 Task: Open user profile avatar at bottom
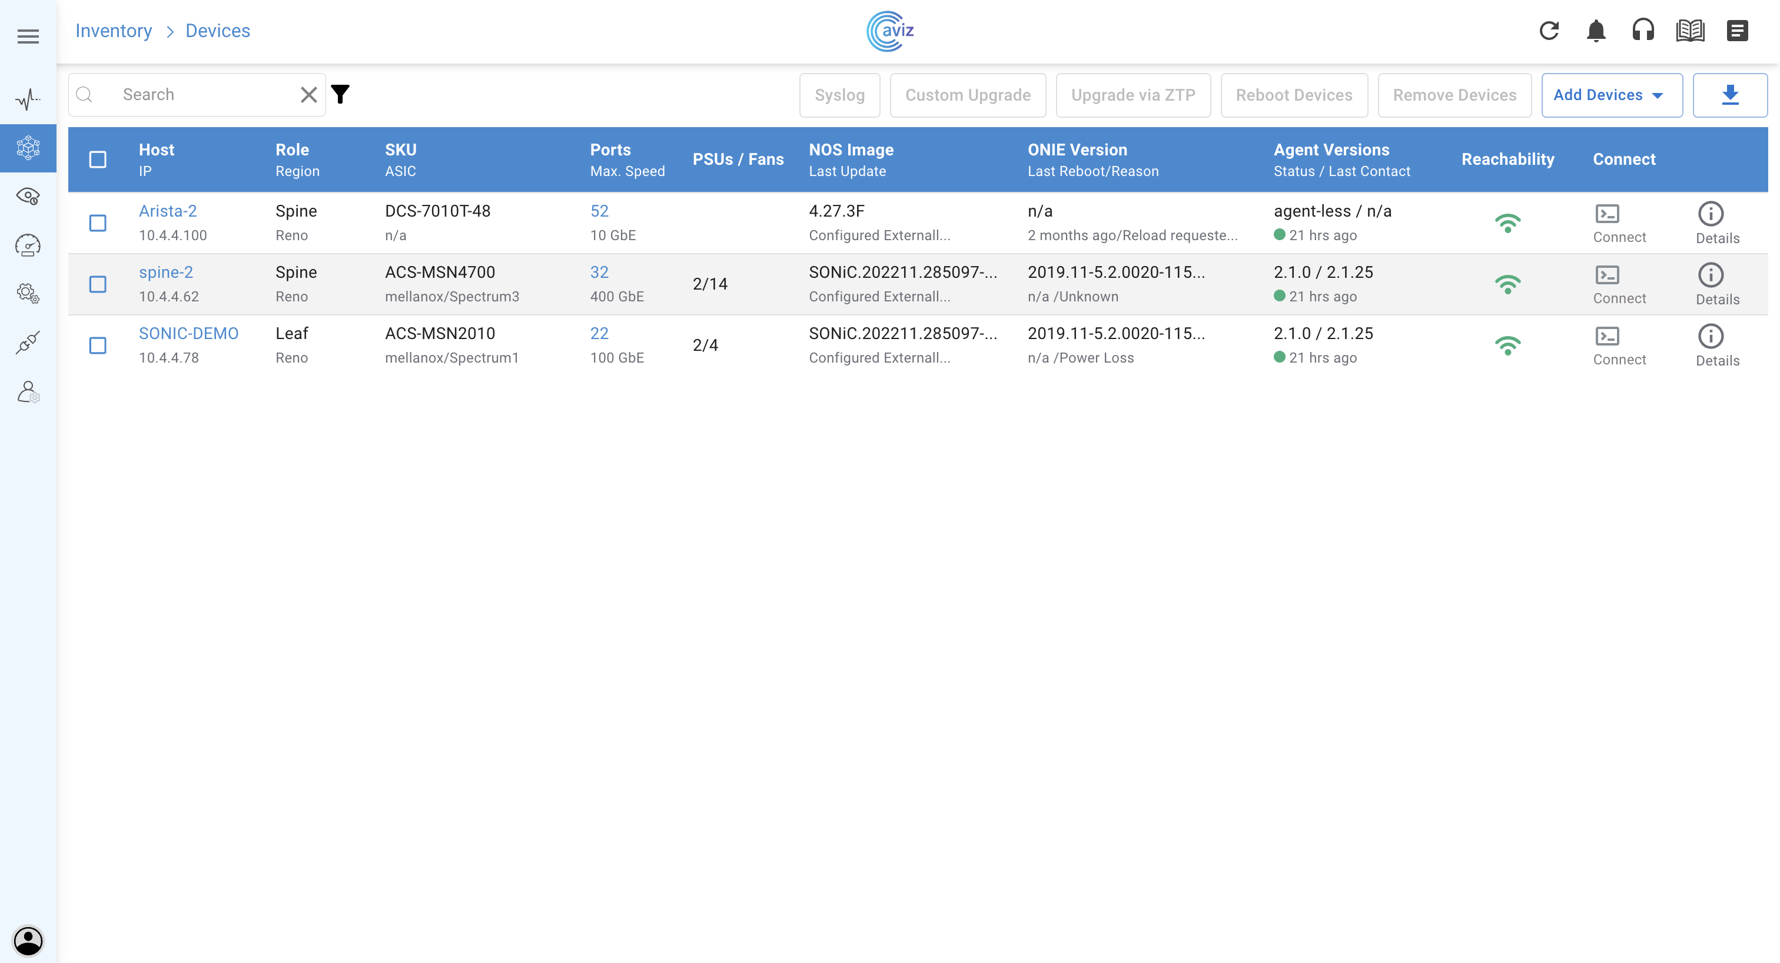click(28, 940)
